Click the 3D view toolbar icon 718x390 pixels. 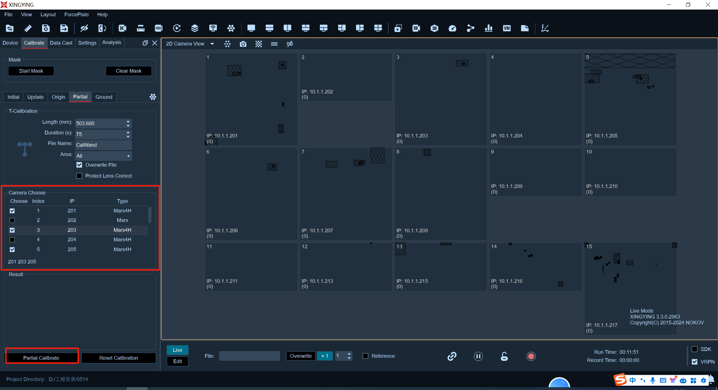(434, 28)
